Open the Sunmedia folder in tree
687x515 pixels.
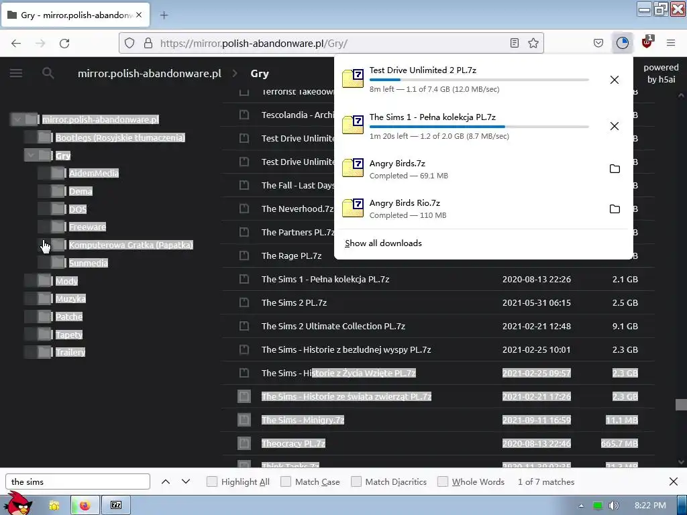click(88, 263)
